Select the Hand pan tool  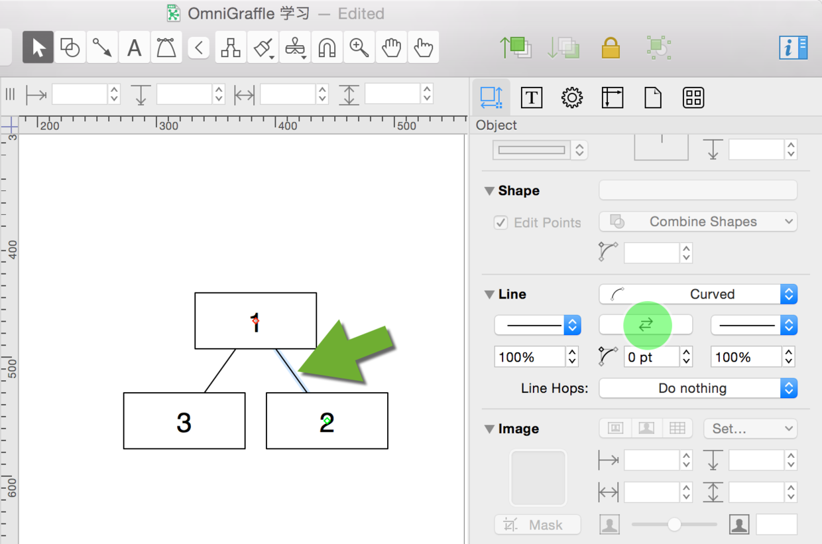click(x=392, y=47)
